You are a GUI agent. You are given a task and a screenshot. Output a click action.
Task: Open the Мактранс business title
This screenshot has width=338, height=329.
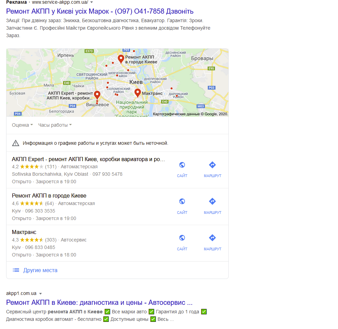click(x=24, y=232)
